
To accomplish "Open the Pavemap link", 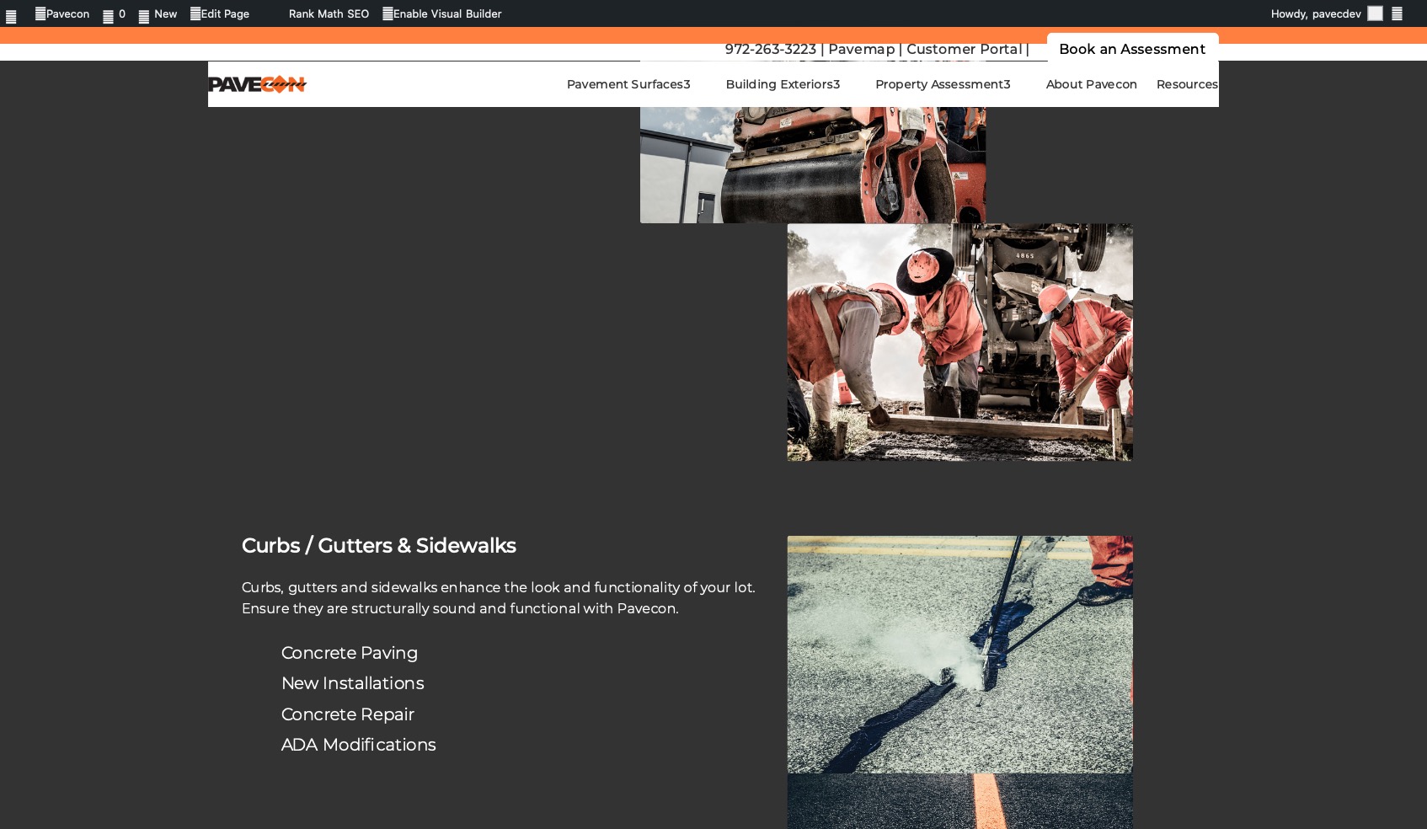I will (861, 49).
